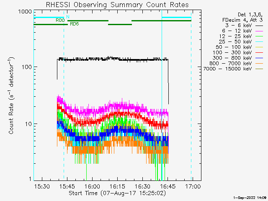
Task: Click the '10' y-axis tick label
Action: (x=28, y=124)
